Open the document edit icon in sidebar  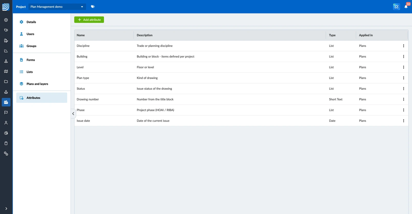(6, 41)
